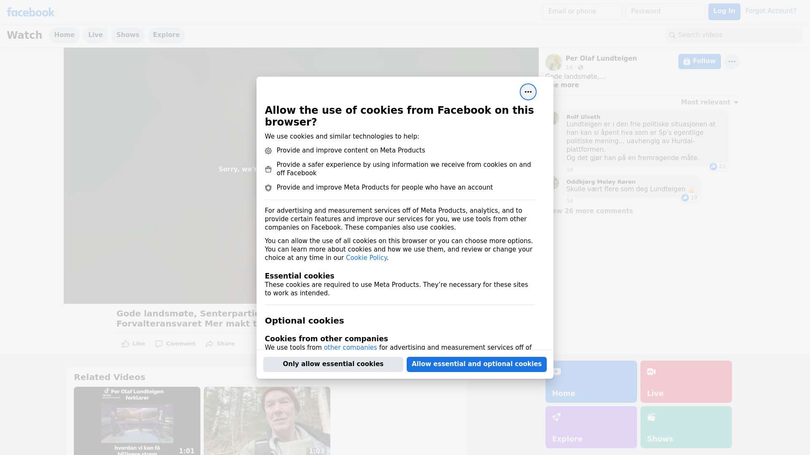Image resolution: width=810 pixels, height=455 pixels.
Task: Click Only allow essential cookies
Action: point(333,364)
